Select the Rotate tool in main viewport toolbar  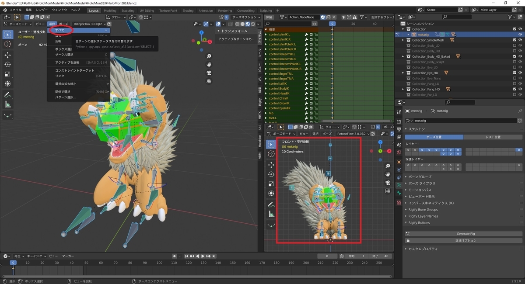click(8, 65)
